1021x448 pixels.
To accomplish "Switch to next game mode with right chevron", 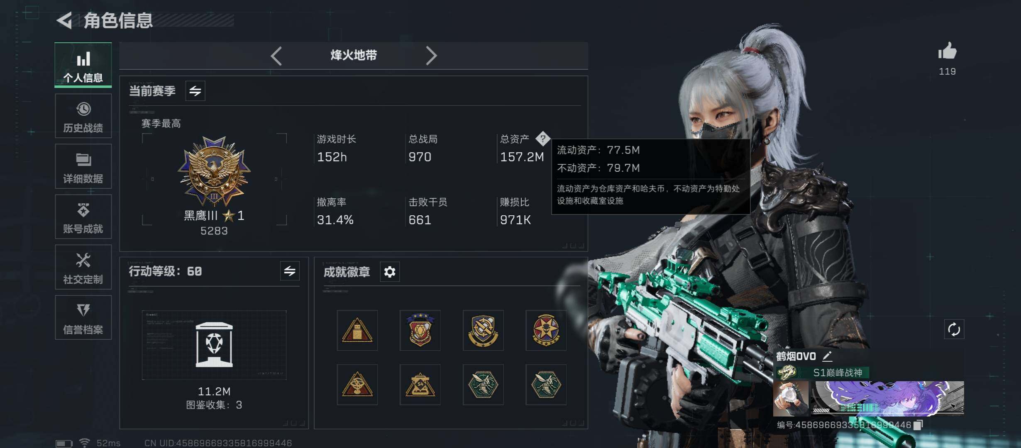I will click(x=431, y=56).
